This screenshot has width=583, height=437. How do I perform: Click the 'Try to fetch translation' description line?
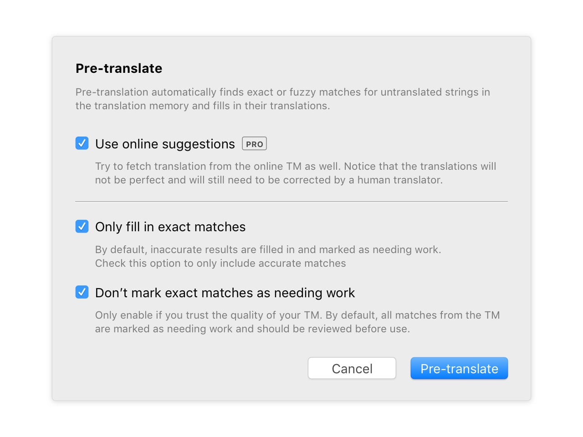[x=295, y=167]
